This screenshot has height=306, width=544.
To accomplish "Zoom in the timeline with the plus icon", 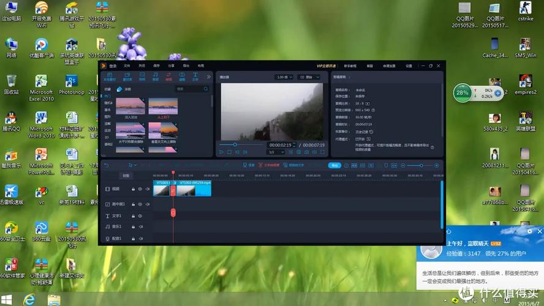I will pos(437,166).
